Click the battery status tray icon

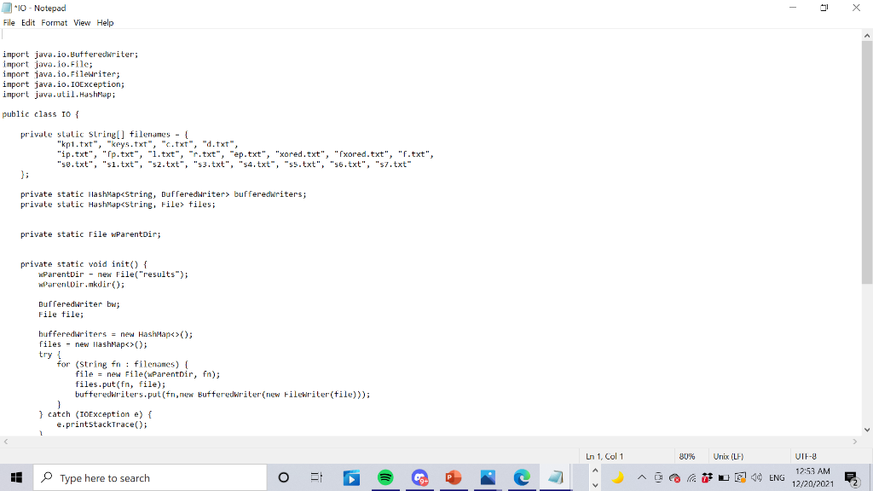(x=723, y=477)
